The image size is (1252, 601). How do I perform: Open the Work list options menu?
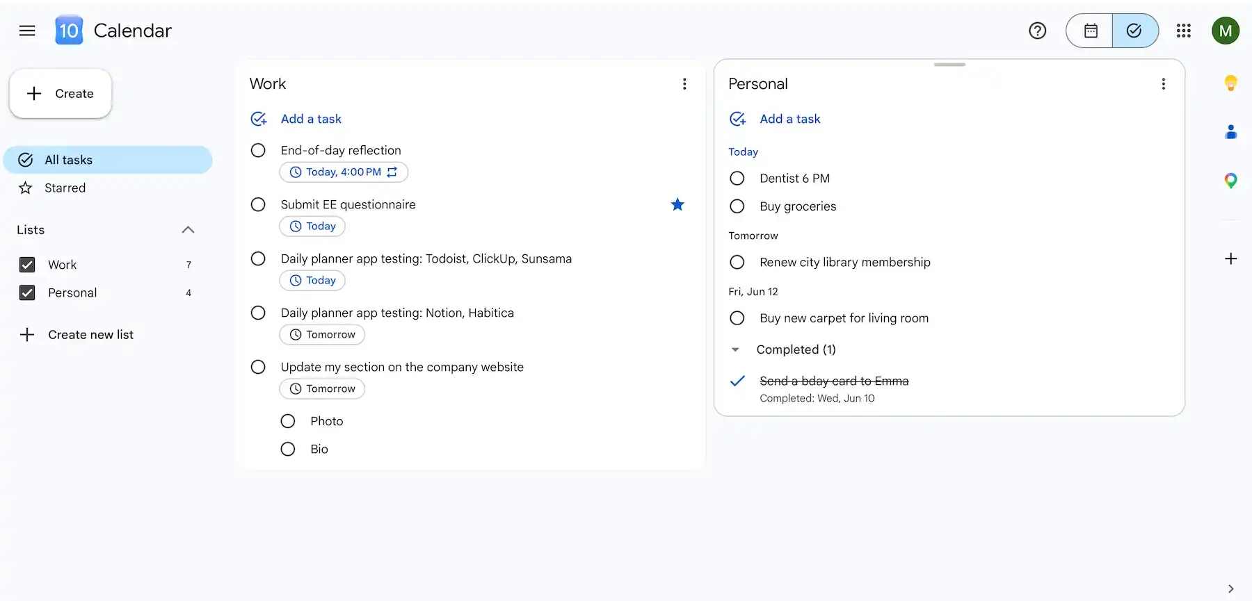[x=684, y=84]
